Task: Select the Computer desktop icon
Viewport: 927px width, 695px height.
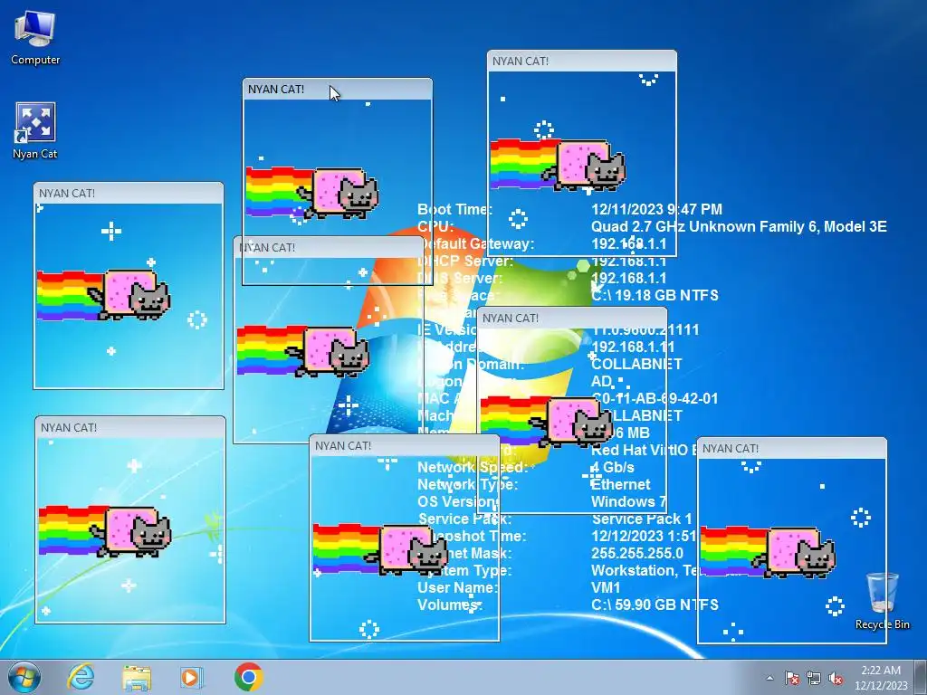Action: 35,37
